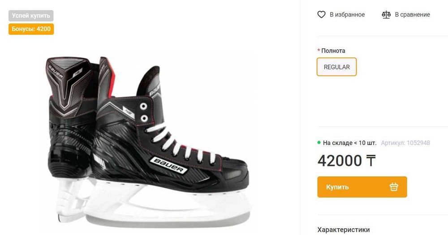Screen dimensions: 448x235
Task: Click the basket icon on the buy button
Action: coord(394,187)
